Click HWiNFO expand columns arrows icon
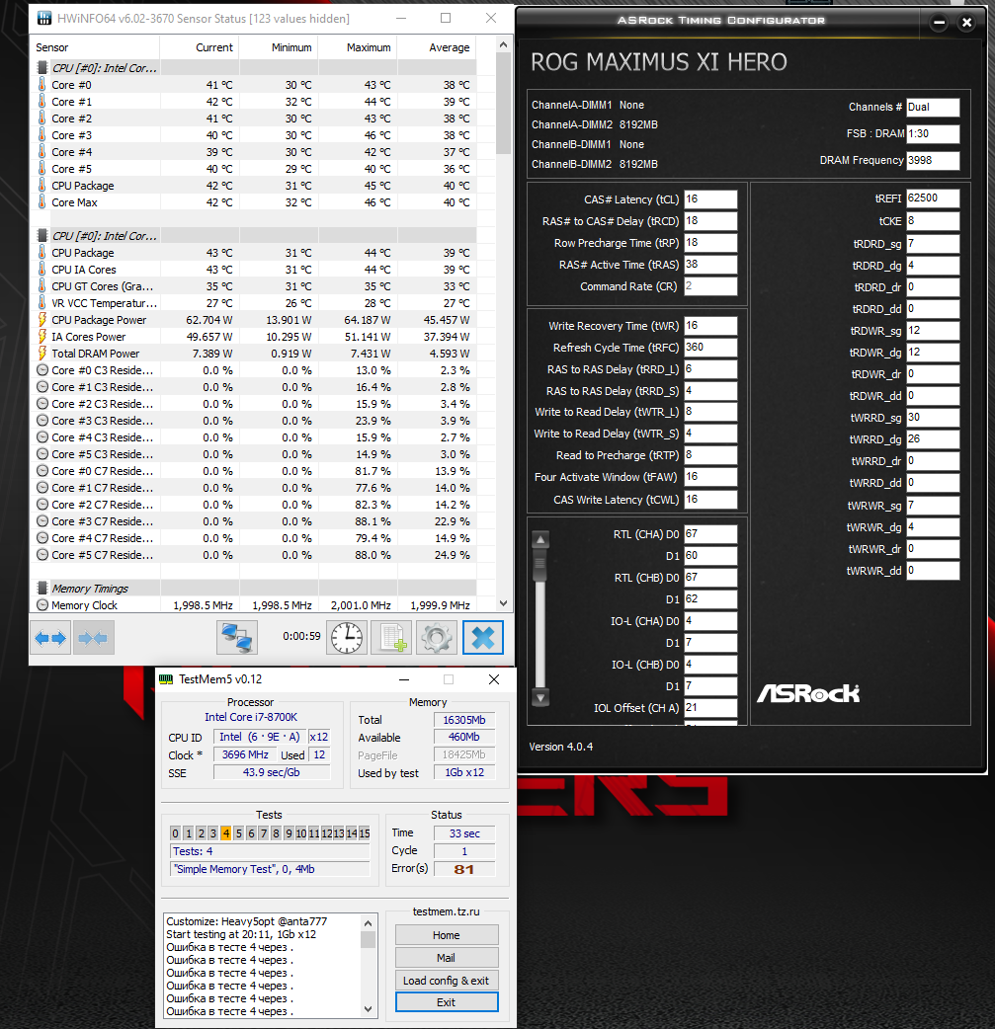Screen dimensions: 995x1029 (x=50, y=638)
